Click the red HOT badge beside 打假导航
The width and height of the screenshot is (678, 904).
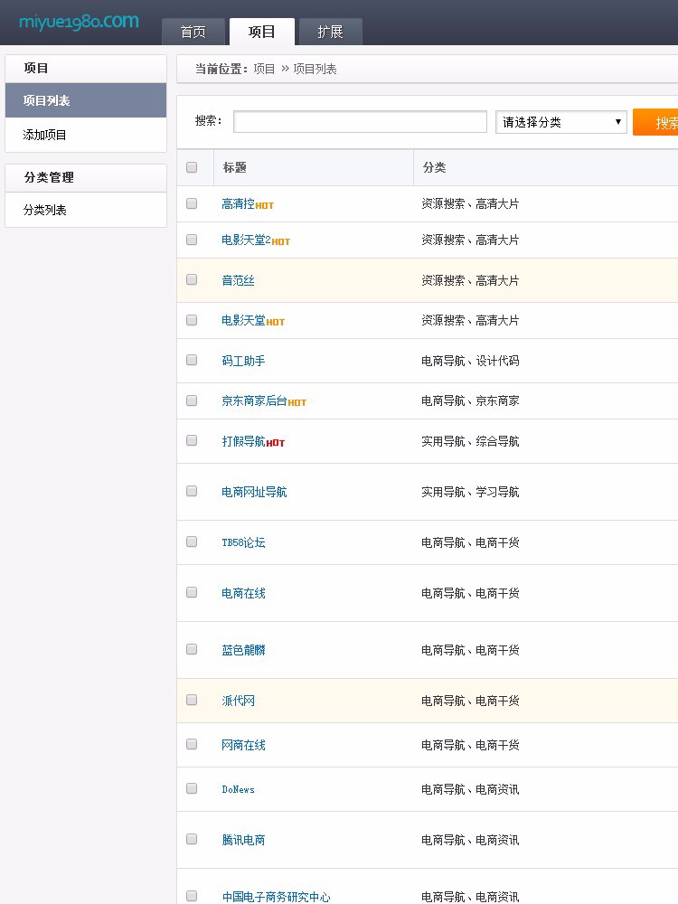point(276,443)
